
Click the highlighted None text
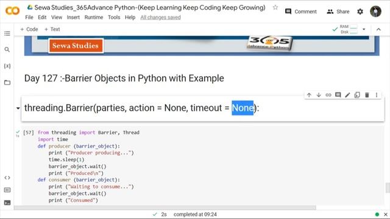(x=243, y=108)
